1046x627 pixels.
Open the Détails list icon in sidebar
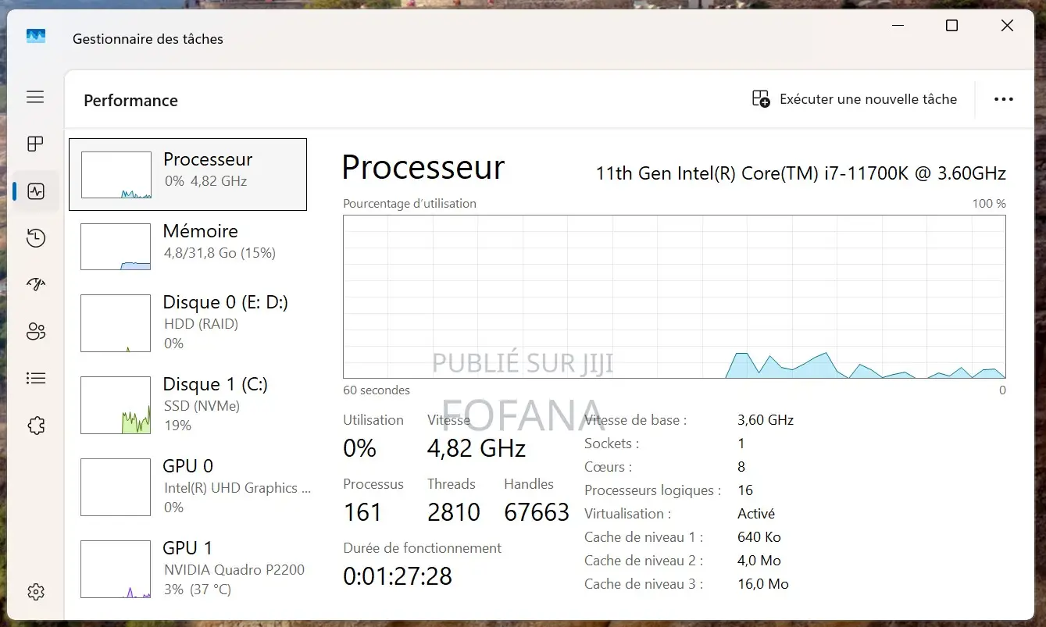click(x=34, y=378)
